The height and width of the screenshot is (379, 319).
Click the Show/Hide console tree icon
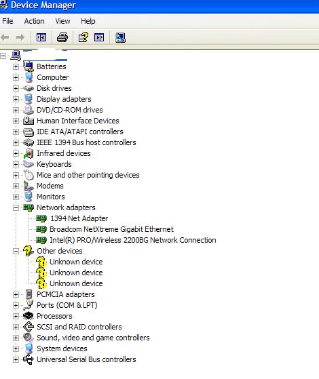pos(41,37)
